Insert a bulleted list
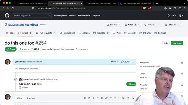Image resolution: width=188 pixels, height=105 pixels. coord(110,98)
